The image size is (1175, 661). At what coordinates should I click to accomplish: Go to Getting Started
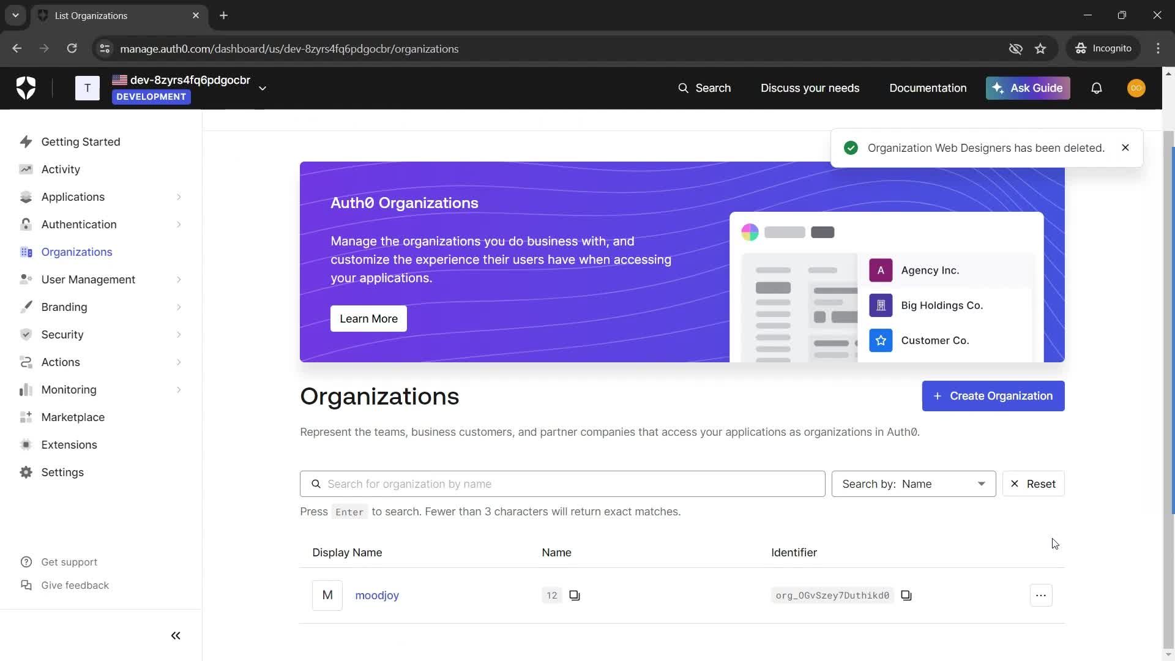(81, 141)
